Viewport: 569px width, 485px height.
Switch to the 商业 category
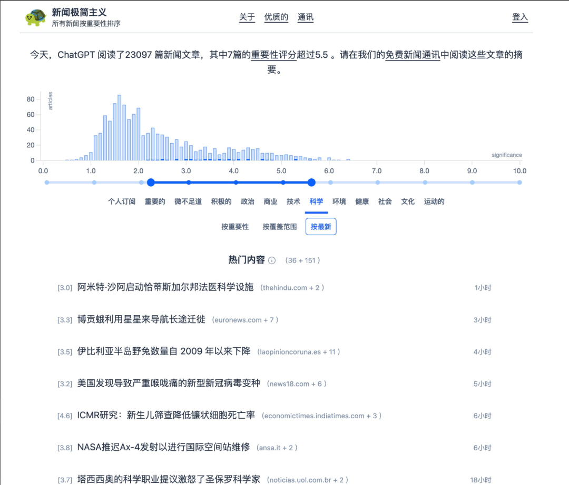coord(270,201)
